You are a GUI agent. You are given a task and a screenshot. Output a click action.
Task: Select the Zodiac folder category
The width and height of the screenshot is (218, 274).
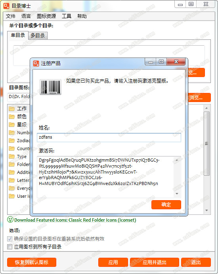click(19, 141)
